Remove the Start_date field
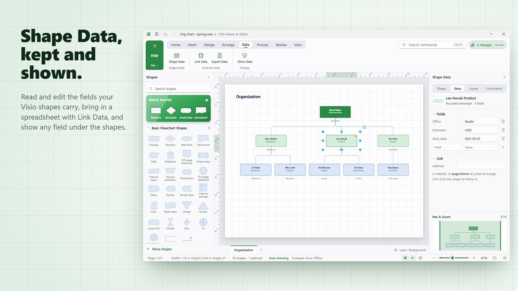The width and height of the screenshot is (518, 291). pos(503,139)
